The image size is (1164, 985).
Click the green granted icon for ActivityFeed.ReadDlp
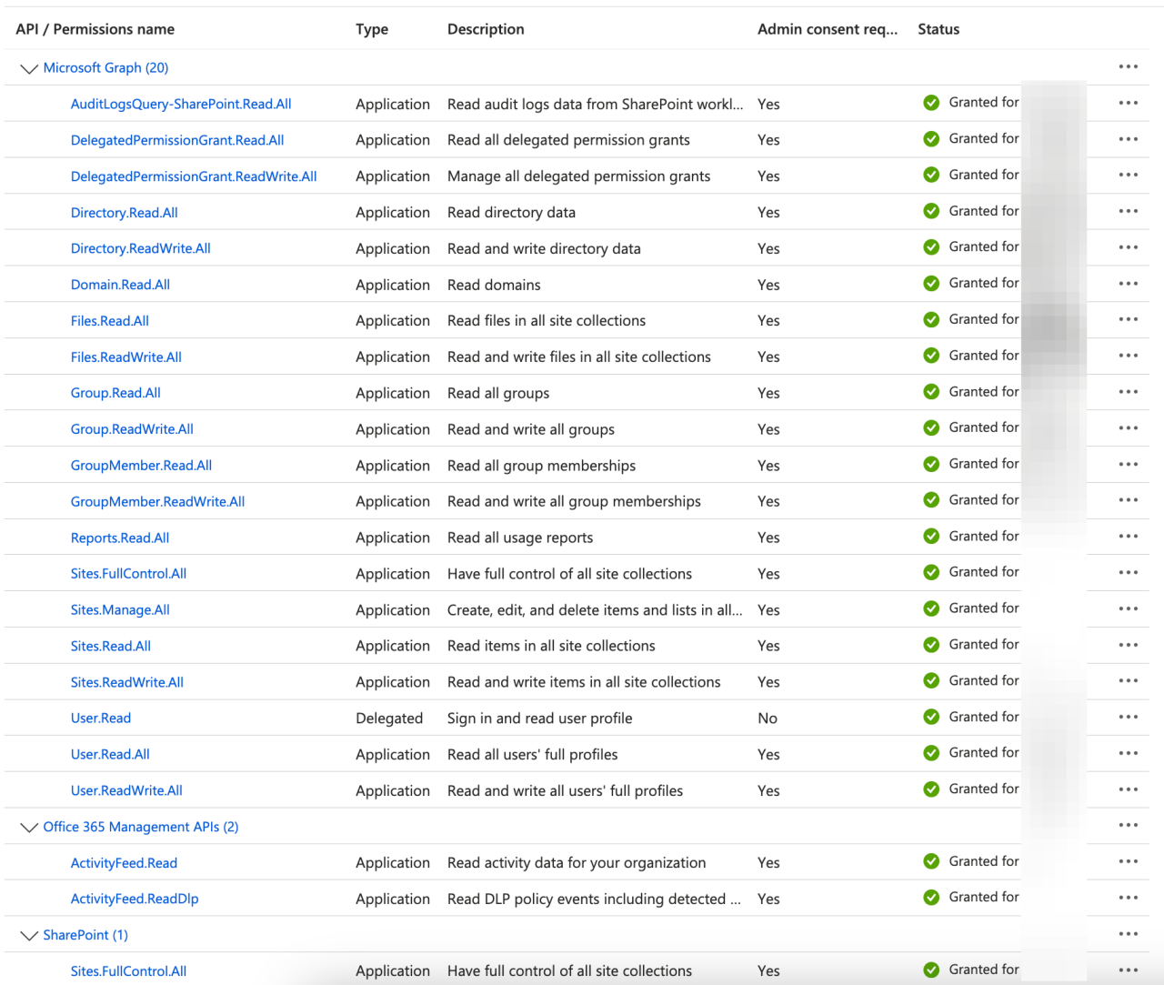point(931,896)
